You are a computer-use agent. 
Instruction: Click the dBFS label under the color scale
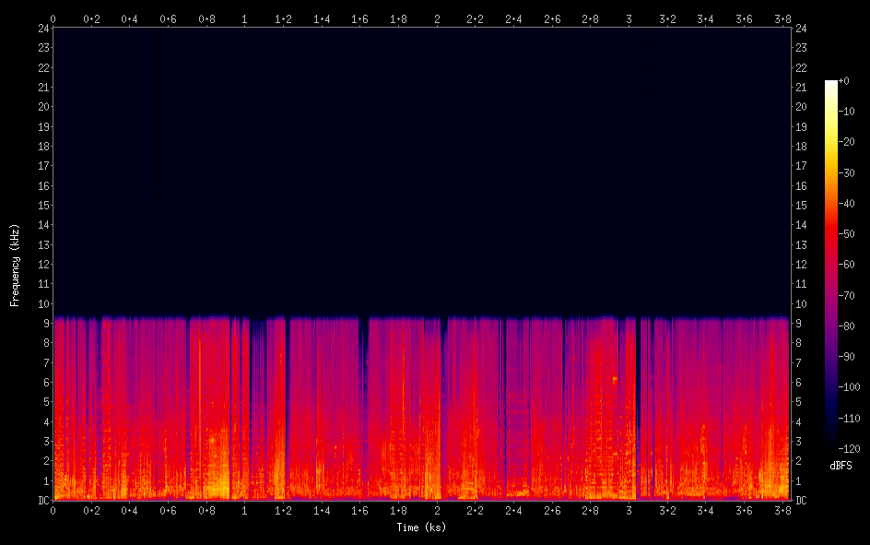pyautogui.click(x=840, y=467)
